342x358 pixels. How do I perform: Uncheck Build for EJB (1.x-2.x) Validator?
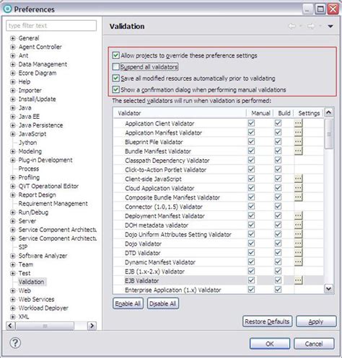(278, 271)
